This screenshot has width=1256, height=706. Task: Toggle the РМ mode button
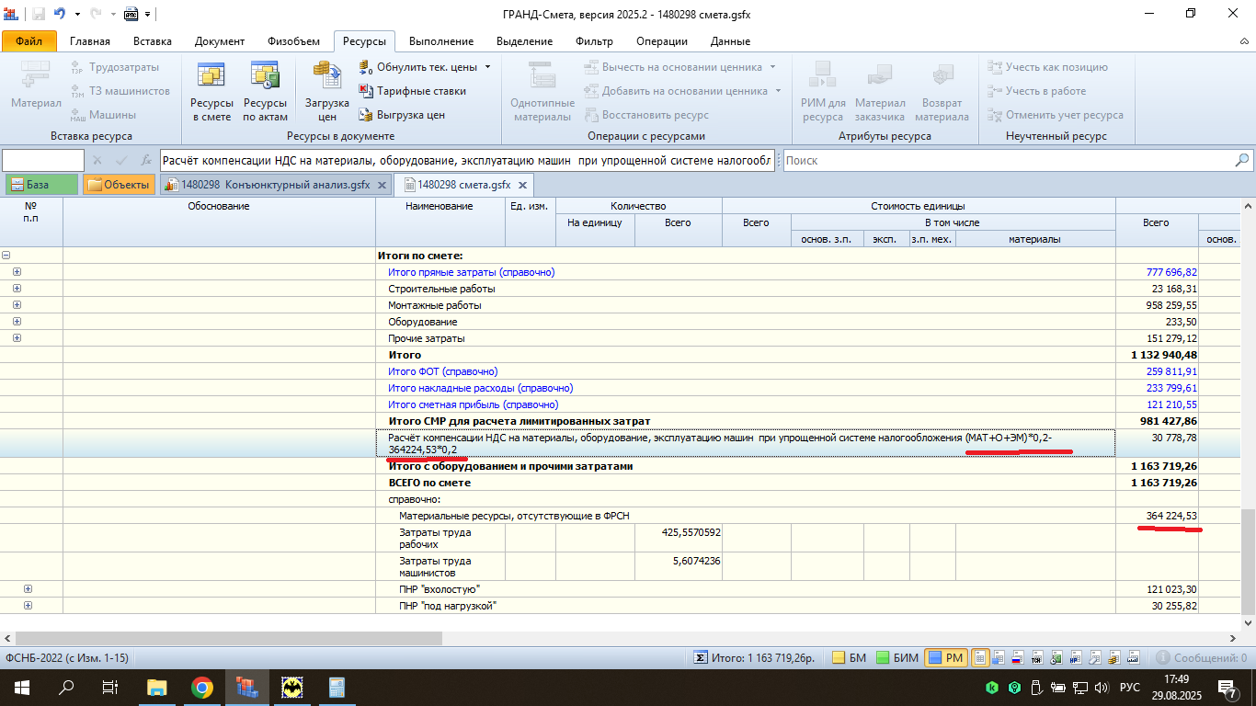pos(945,657)
